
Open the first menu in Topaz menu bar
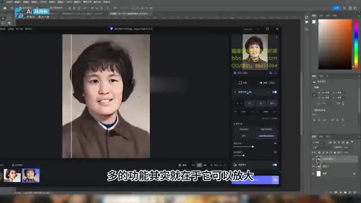(x=3, y=29)
